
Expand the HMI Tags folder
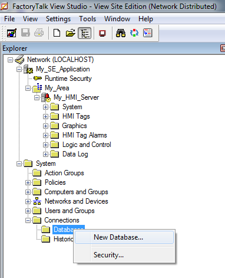click(x=45, y=116)
